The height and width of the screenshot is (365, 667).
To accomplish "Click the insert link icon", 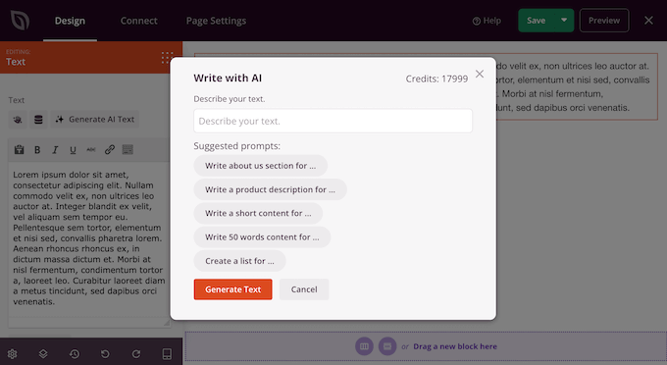I will point(109,150).
